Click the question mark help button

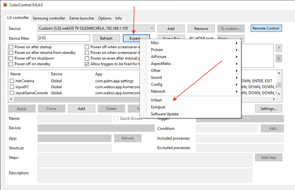[279, 48]
